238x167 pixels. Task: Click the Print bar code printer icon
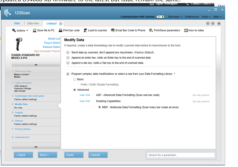[x=60, y=30]
